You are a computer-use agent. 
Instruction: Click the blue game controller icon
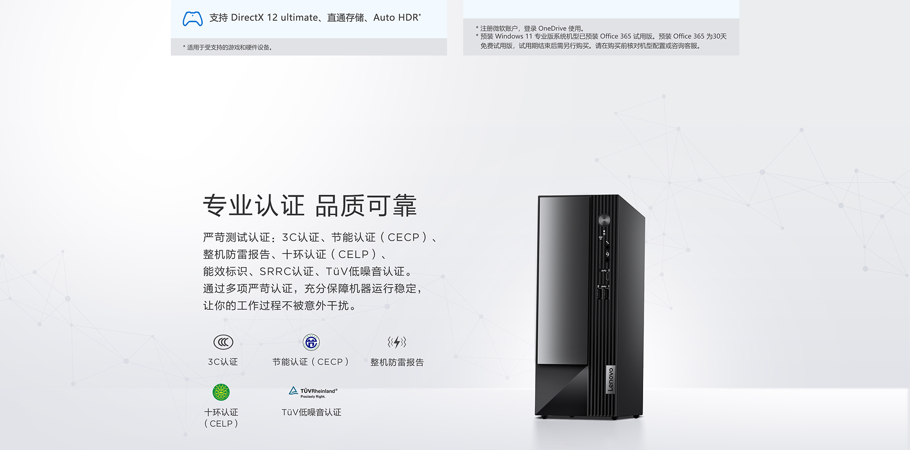[193, 18]
